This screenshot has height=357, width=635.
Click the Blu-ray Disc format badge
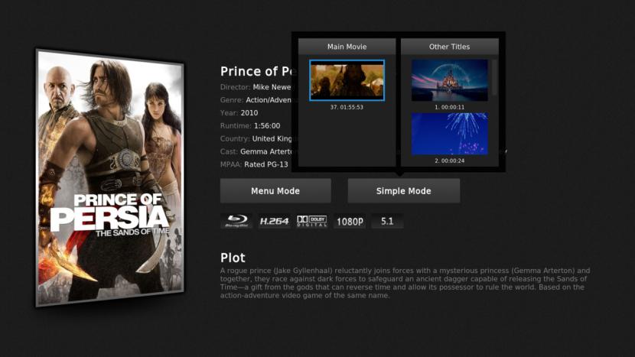(236, 221)
